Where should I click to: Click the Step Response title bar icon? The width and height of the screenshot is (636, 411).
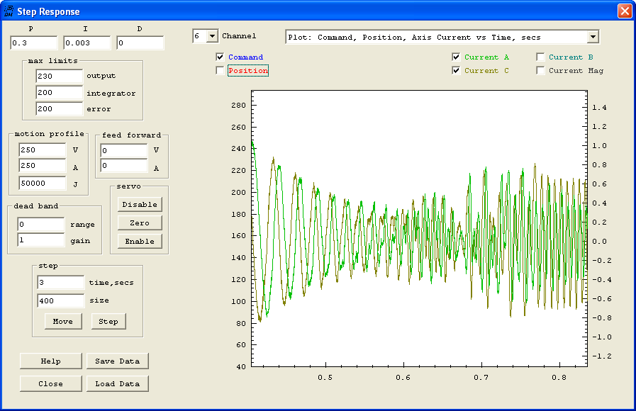pos(9,11)
